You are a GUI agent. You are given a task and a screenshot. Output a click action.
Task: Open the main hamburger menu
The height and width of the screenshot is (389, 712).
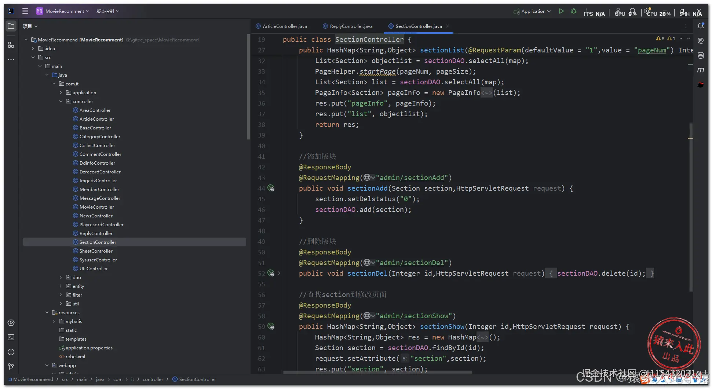[x=25, y=11]
